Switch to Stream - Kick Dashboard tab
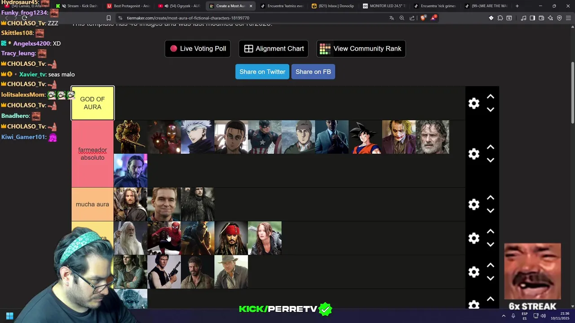Viewport: 575px width, 323px height. coord(77,6)
